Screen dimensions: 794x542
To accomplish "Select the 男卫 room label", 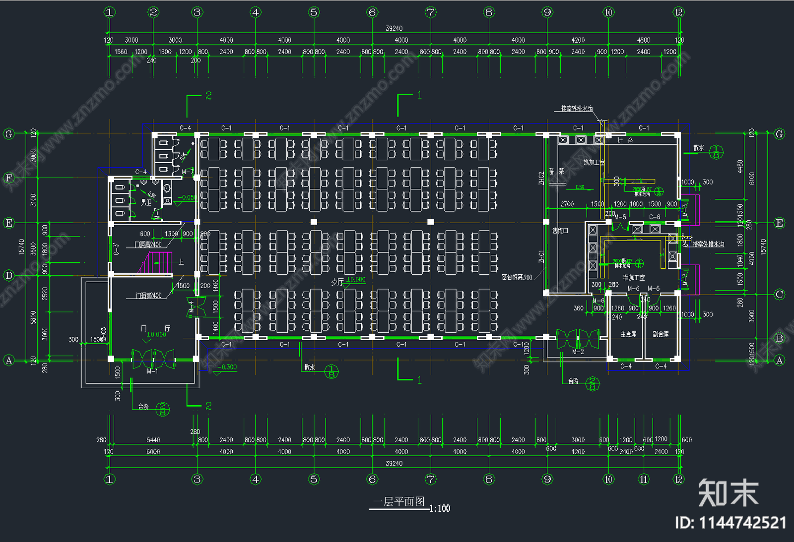I will coord(146,202).
